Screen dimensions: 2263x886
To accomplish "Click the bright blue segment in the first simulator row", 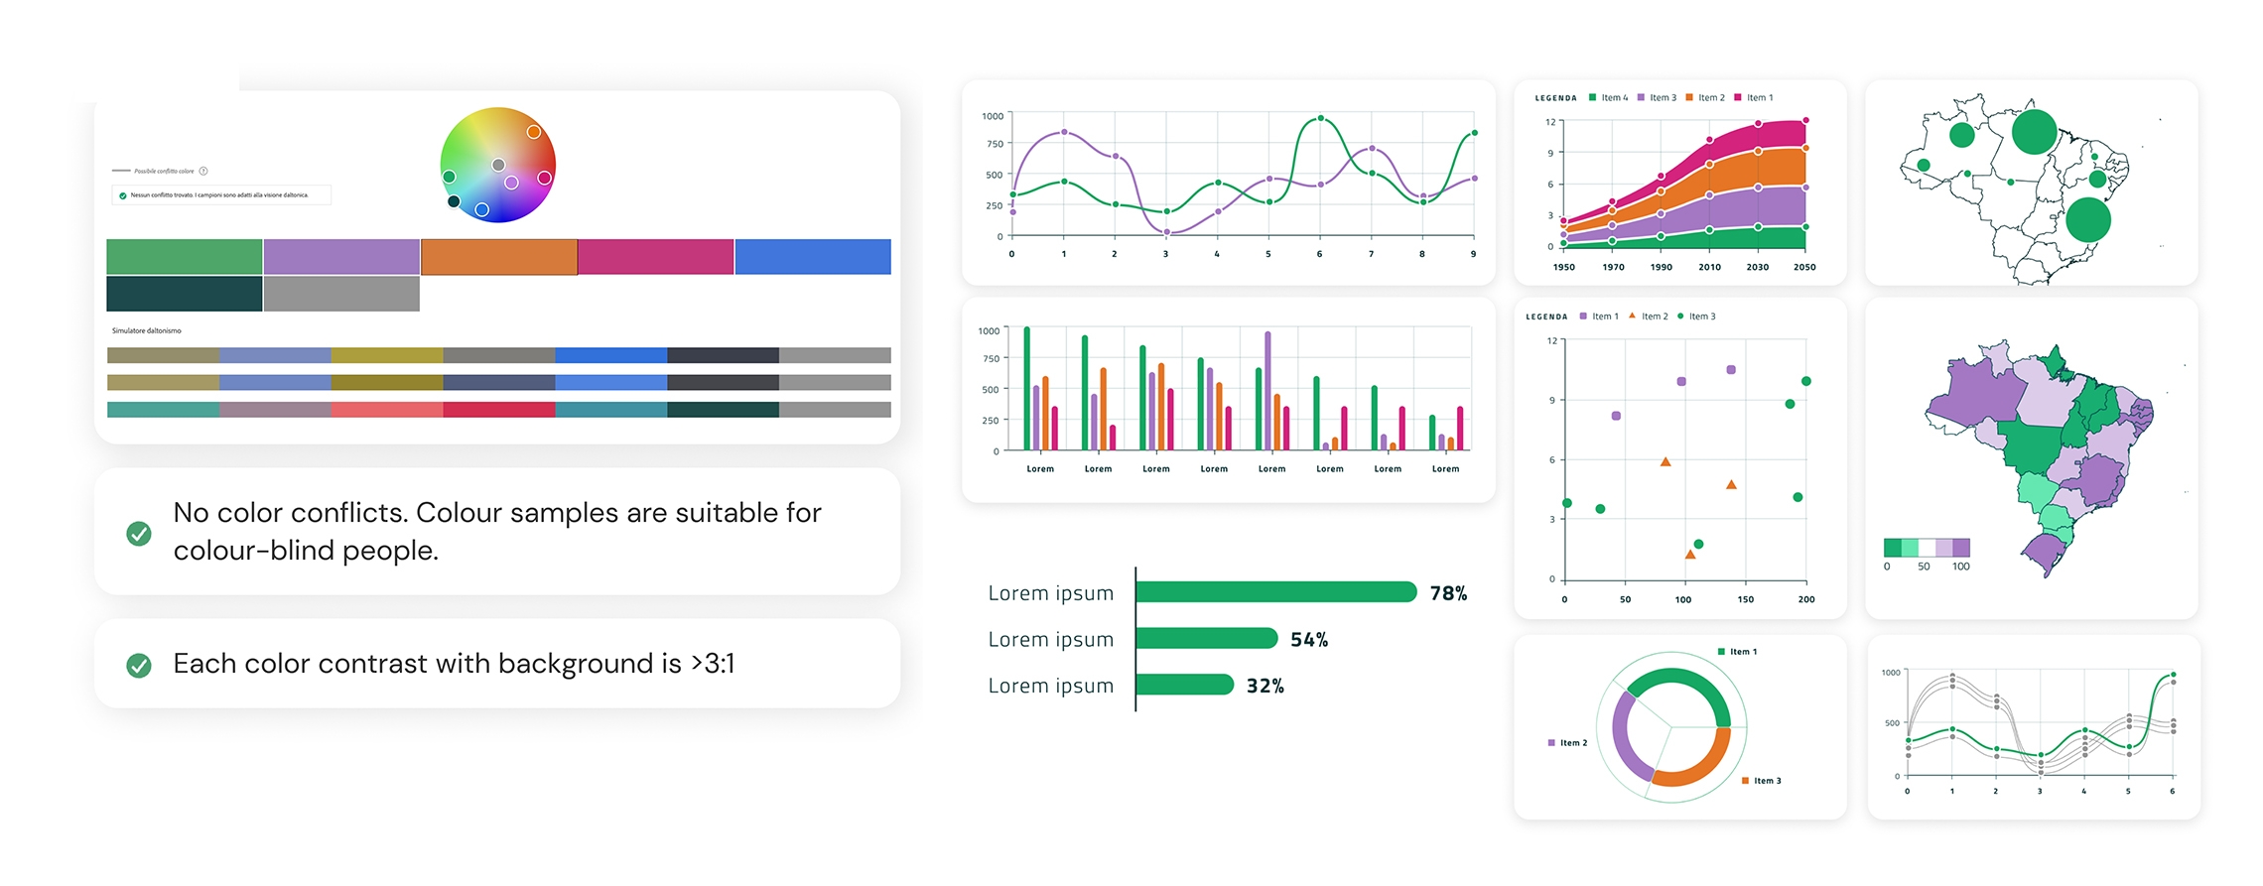I will tap(611, 355).
